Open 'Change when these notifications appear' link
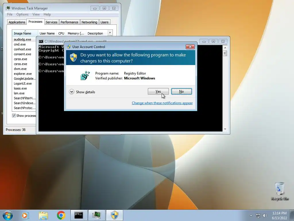The width and height of the screenshot is (294, 221). click(x=162, y=103)
